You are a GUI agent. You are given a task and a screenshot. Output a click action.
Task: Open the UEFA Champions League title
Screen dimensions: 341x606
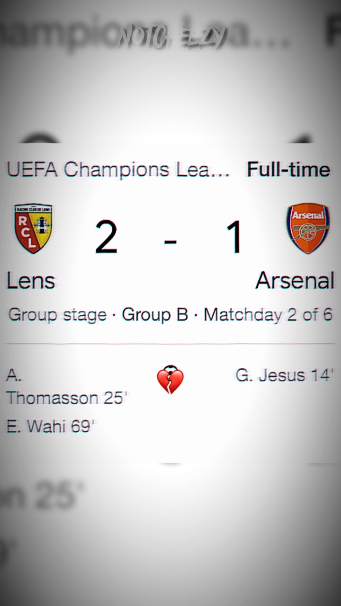click(x=118, y=169)
